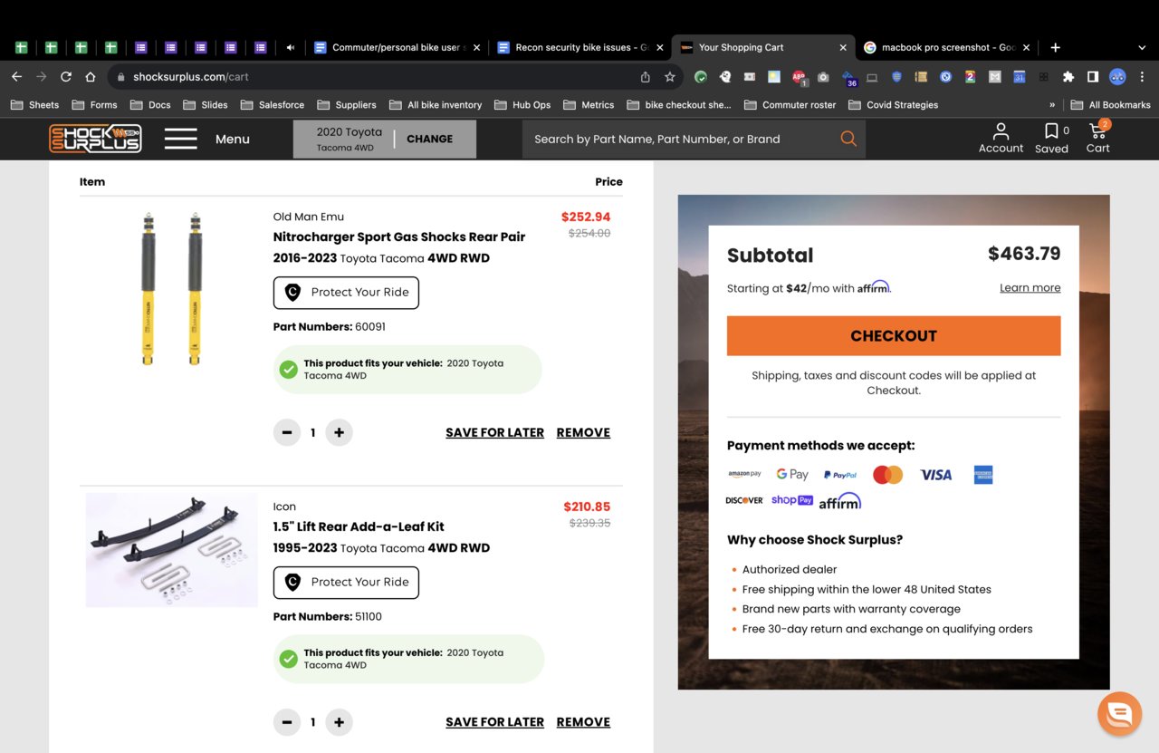Go forward in browser history
The image size is (1159, 753).
[41, 77]
